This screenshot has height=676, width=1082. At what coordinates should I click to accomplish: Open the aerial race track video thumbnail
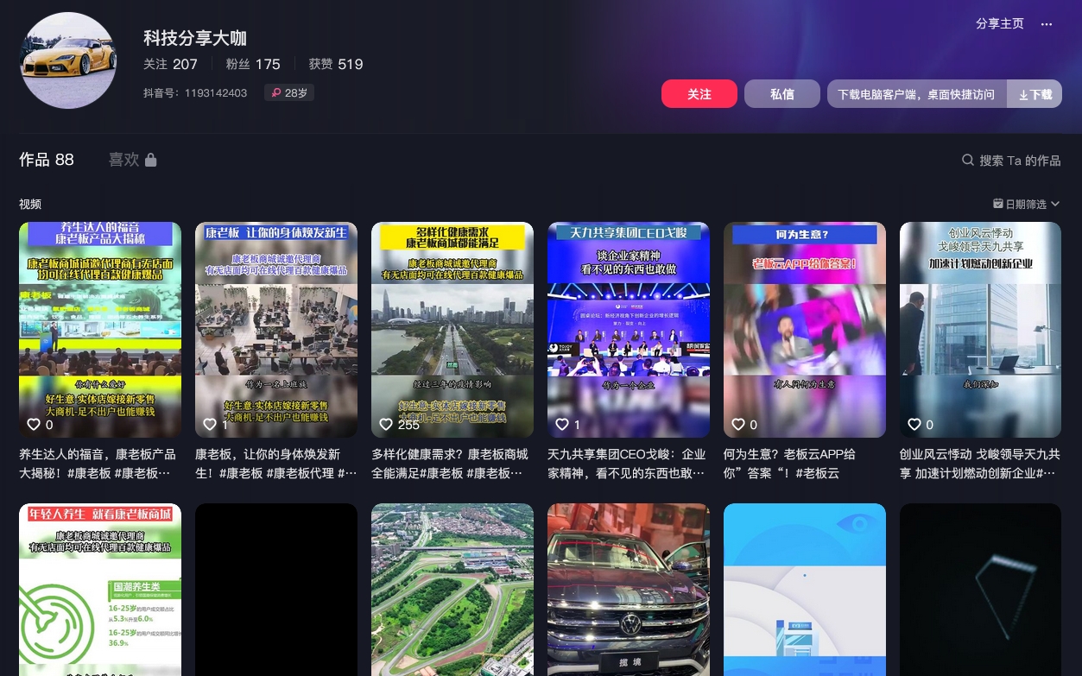pyautogui.click(x=452, y=590)
